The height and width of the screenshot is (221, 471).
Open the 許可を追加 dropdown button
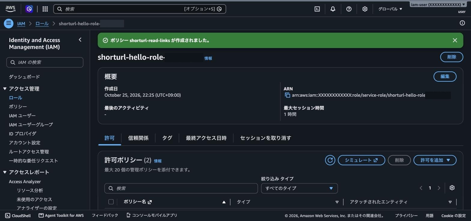pos(435,160)
